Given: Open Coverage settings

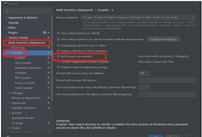Looking at the screenshot, I should [x=17, y=123].
